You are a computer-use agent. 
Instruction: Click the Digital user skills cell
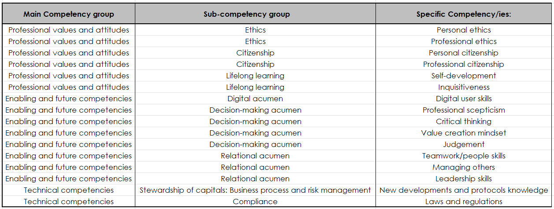click(x=464, y=99)
